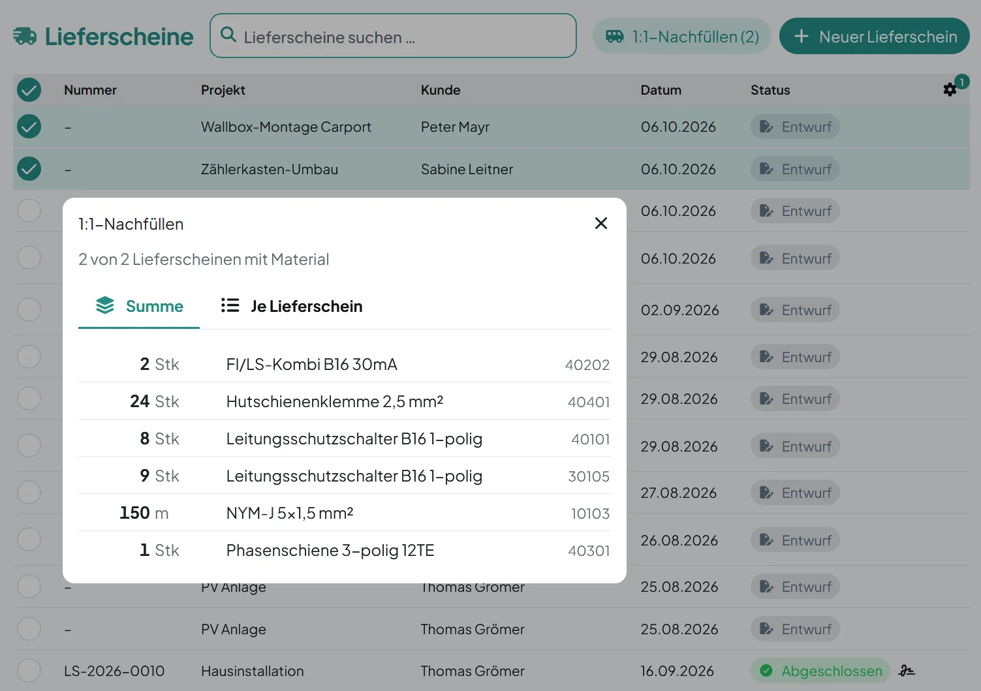Click the van icon in 1:1-Nachfüllen button
The width and height of the screenshot is (981, 691).
tap(615, 37)
